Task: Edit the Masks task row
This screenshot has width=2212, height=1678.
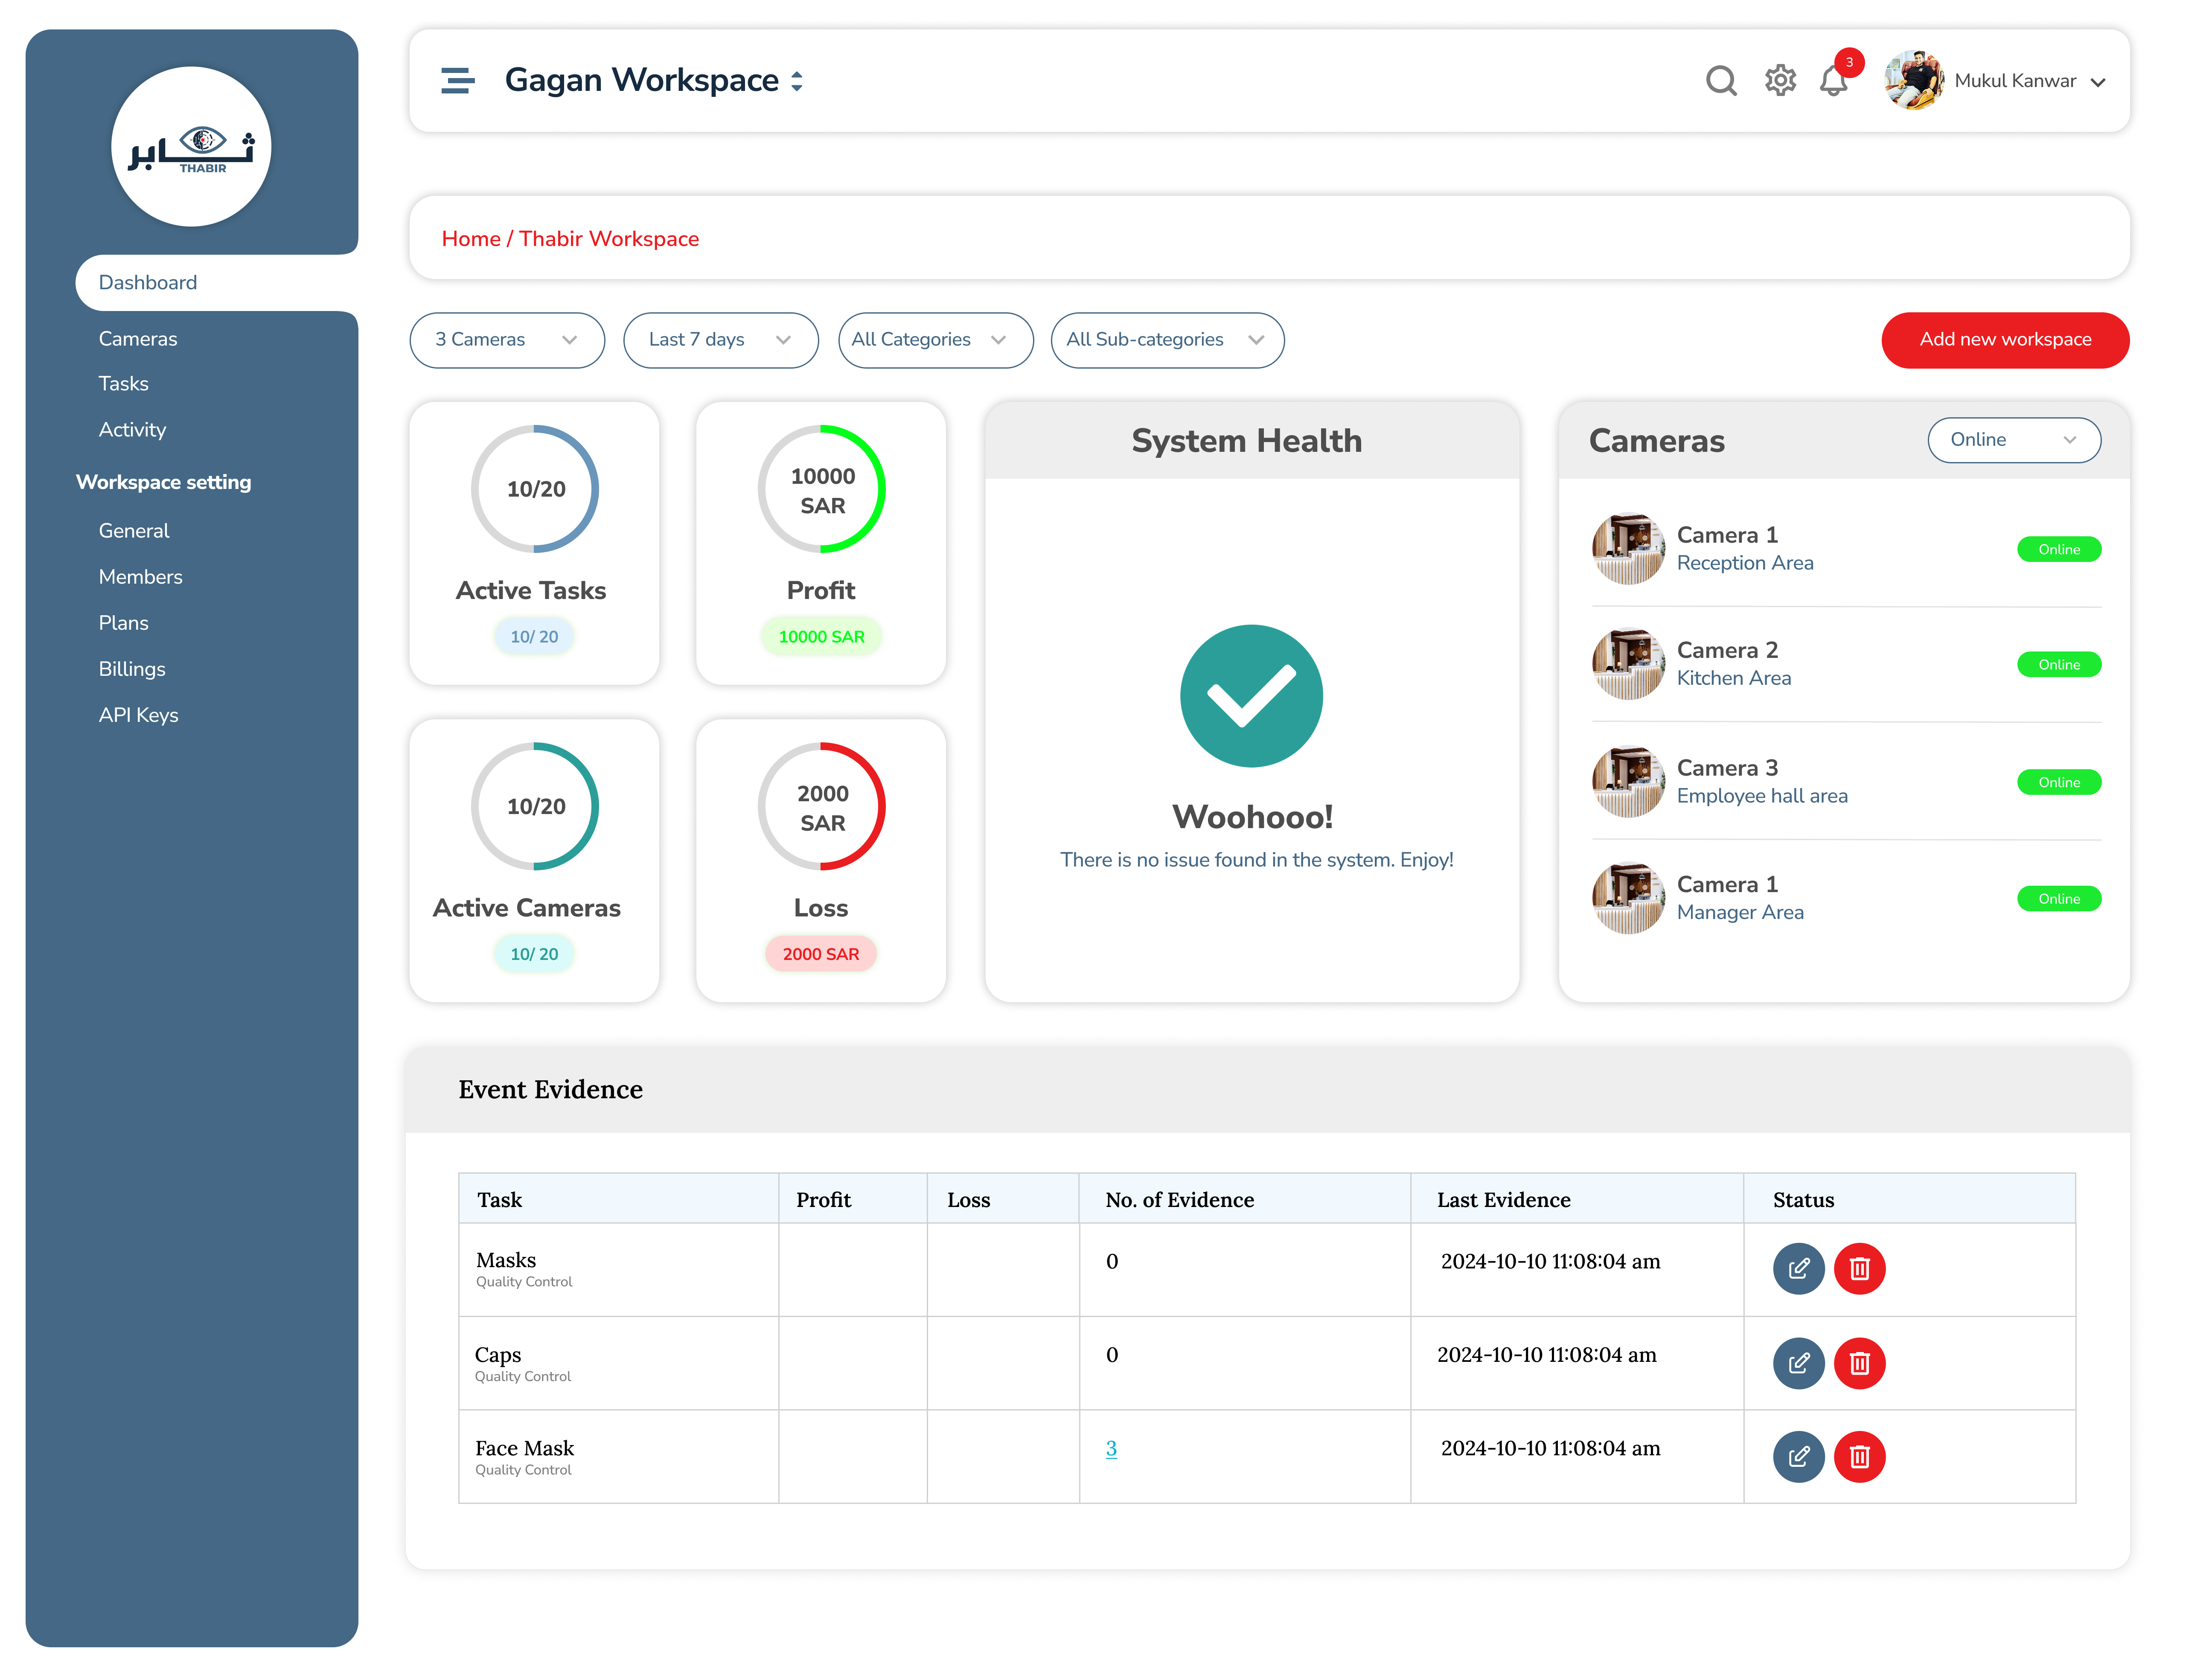Action: (1798, 1268)
